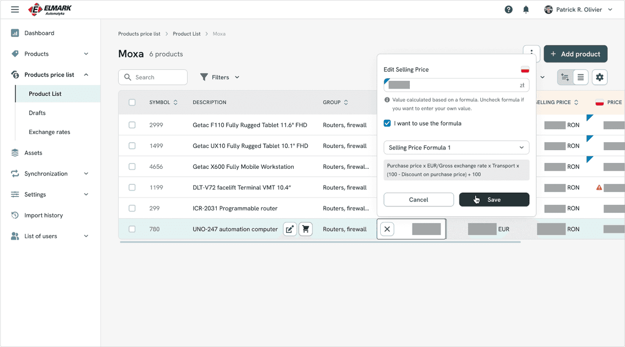The width and height of the screenshot is (625, 347).
Task: Open the hamburger navigation menu
Action: (15, 9)
